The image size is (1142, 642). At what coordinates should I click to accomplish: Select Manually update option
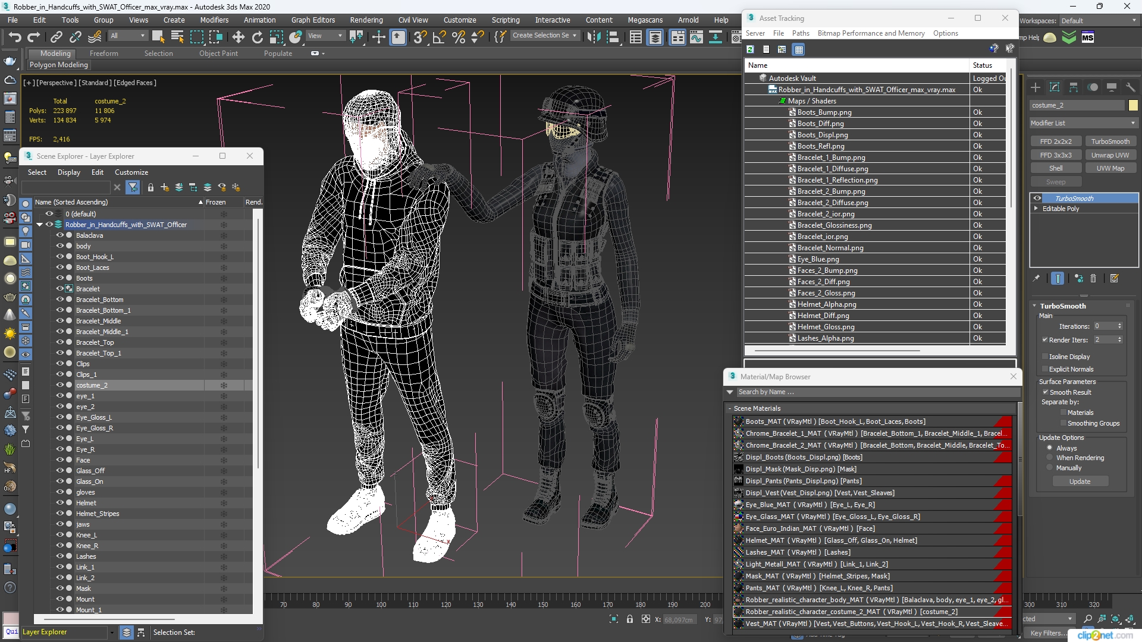tap(1050, 468)
